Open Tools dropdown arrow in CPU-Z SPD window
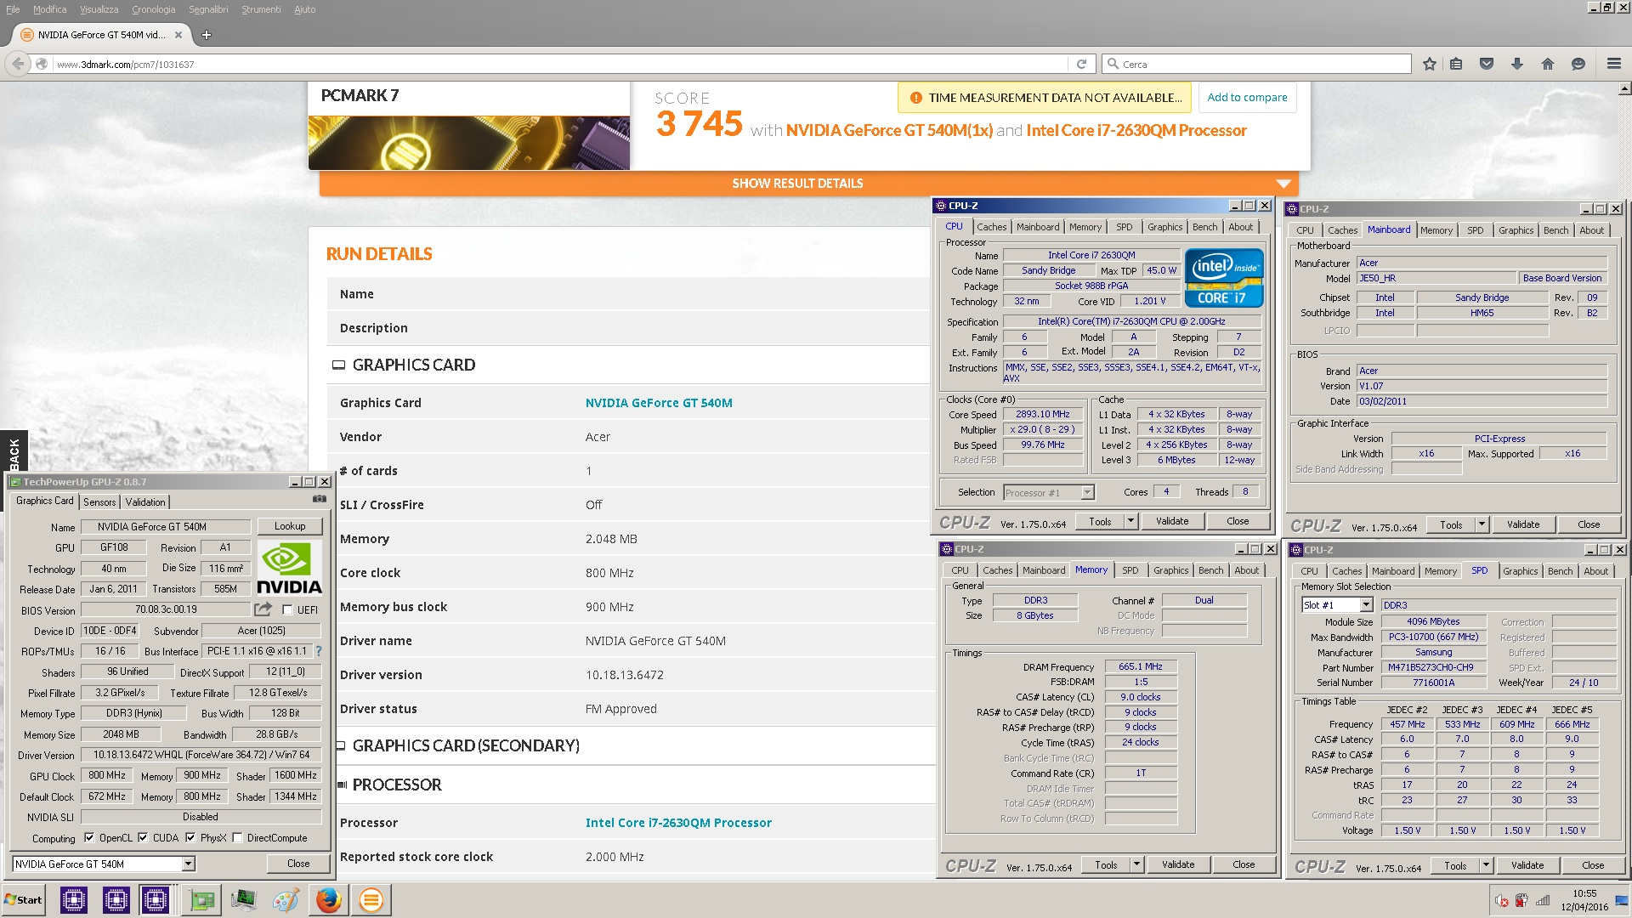The height and width of the screenshot is (918, 1632). 1486,865
